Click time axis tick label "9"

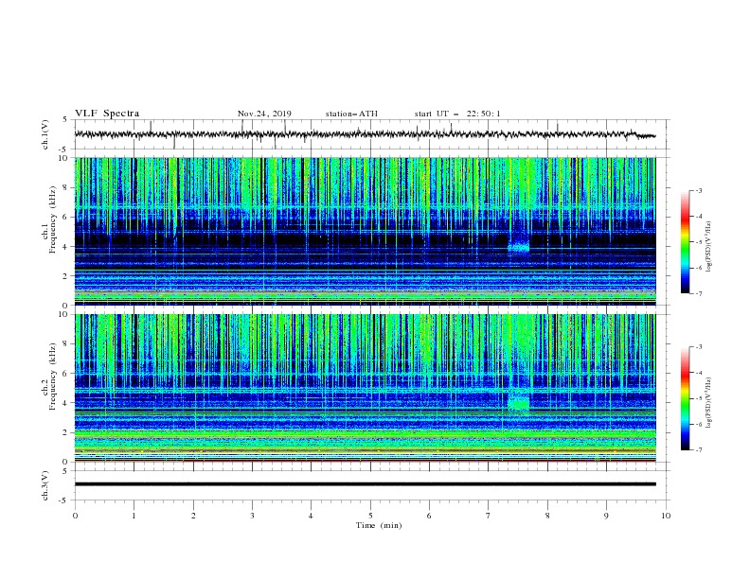(x=606, y=516)
